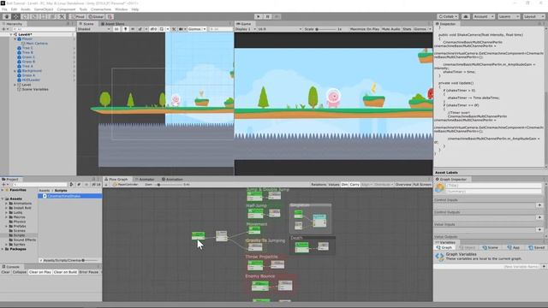Select Scene Variables in Hierarchy

tap(35, 89)
